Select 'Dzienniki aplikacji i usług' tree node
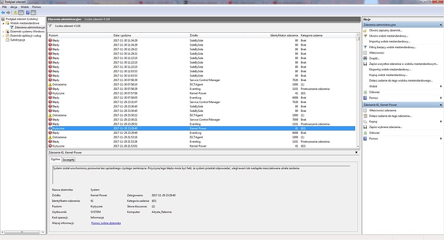The image size is (444, 240). (x=26, y=35)
